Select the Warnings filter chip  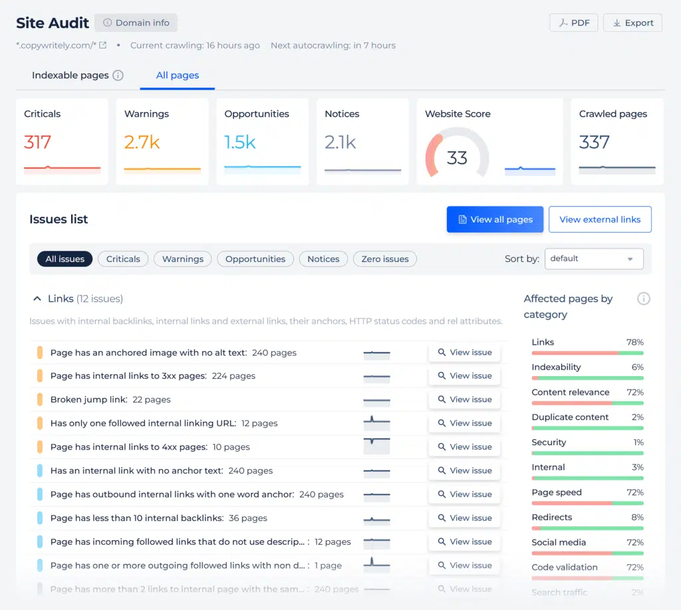183,259
